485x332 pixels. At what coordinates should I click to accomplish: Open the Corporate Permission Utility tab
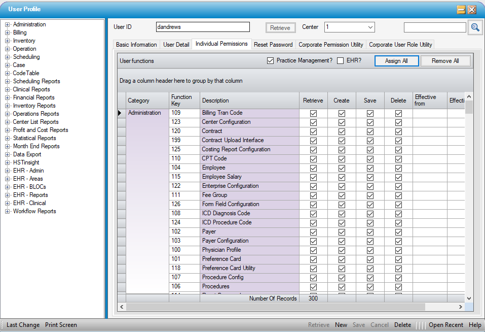click(330, 45)
